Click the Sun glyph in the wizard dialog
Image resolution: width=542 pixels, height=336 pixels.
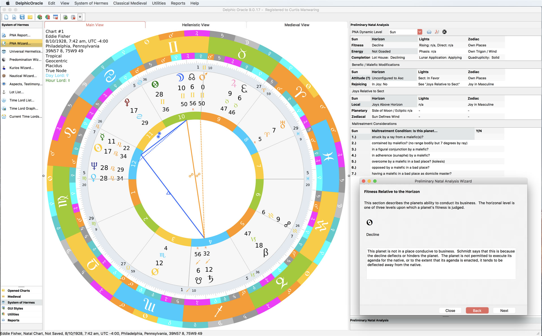point(369,222)
